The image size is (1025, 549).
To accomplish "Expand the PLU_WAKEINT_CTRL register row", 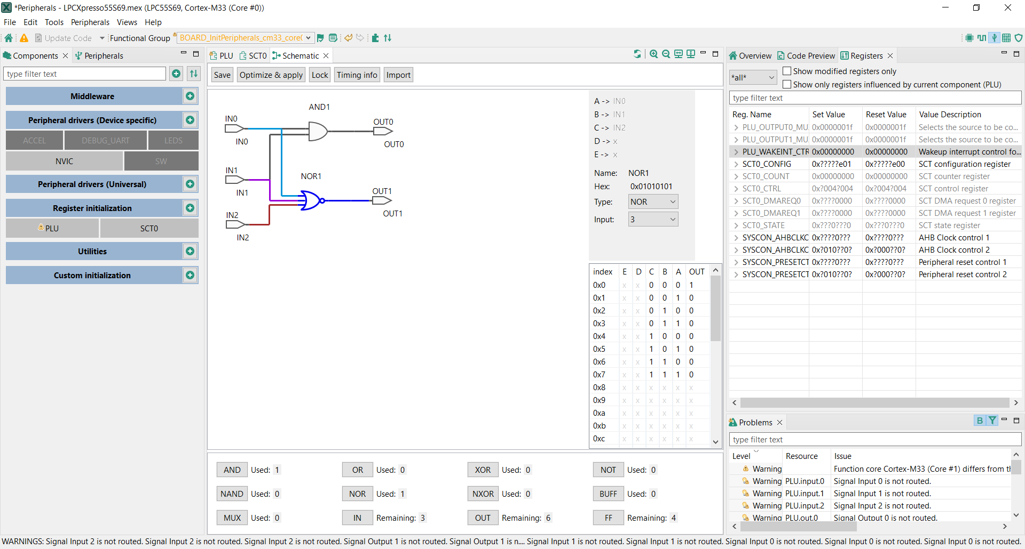I will 736,152.
